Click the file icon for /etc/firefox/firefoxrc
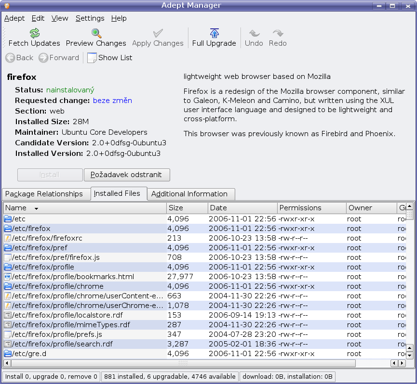The width and height of the screenshot is (417, 384). [8, 238]
